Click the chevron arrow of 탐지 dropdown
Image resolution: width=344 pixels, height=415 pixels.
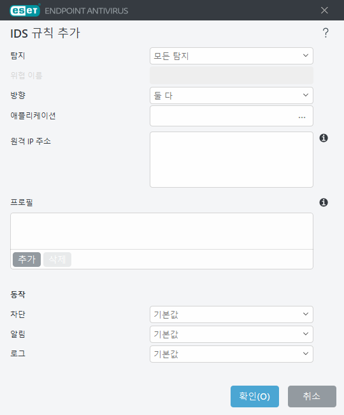click(x=305, y=56)
